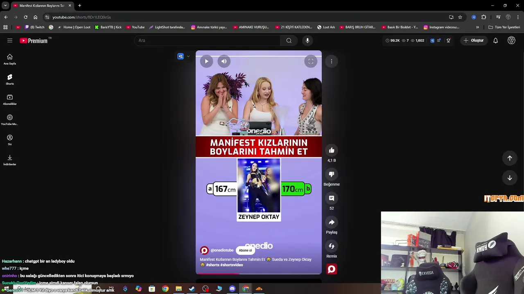Remix this short
This screenshot has width=524, height=294.
pyautogui.click(x=332, y=246)
